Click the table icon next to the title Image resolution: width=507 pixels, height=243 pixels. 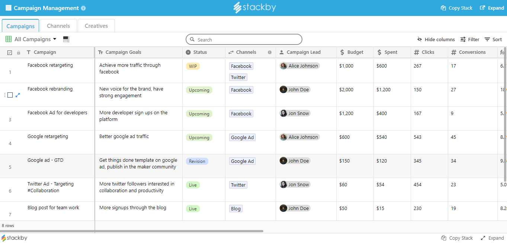[x=8, y=8]
